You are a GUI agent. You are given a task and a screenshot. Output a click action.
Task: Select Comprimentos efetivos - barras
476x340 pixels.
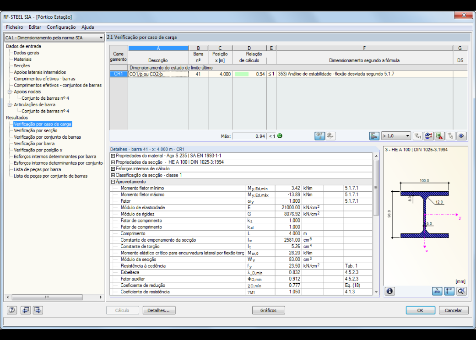(45, 79)
